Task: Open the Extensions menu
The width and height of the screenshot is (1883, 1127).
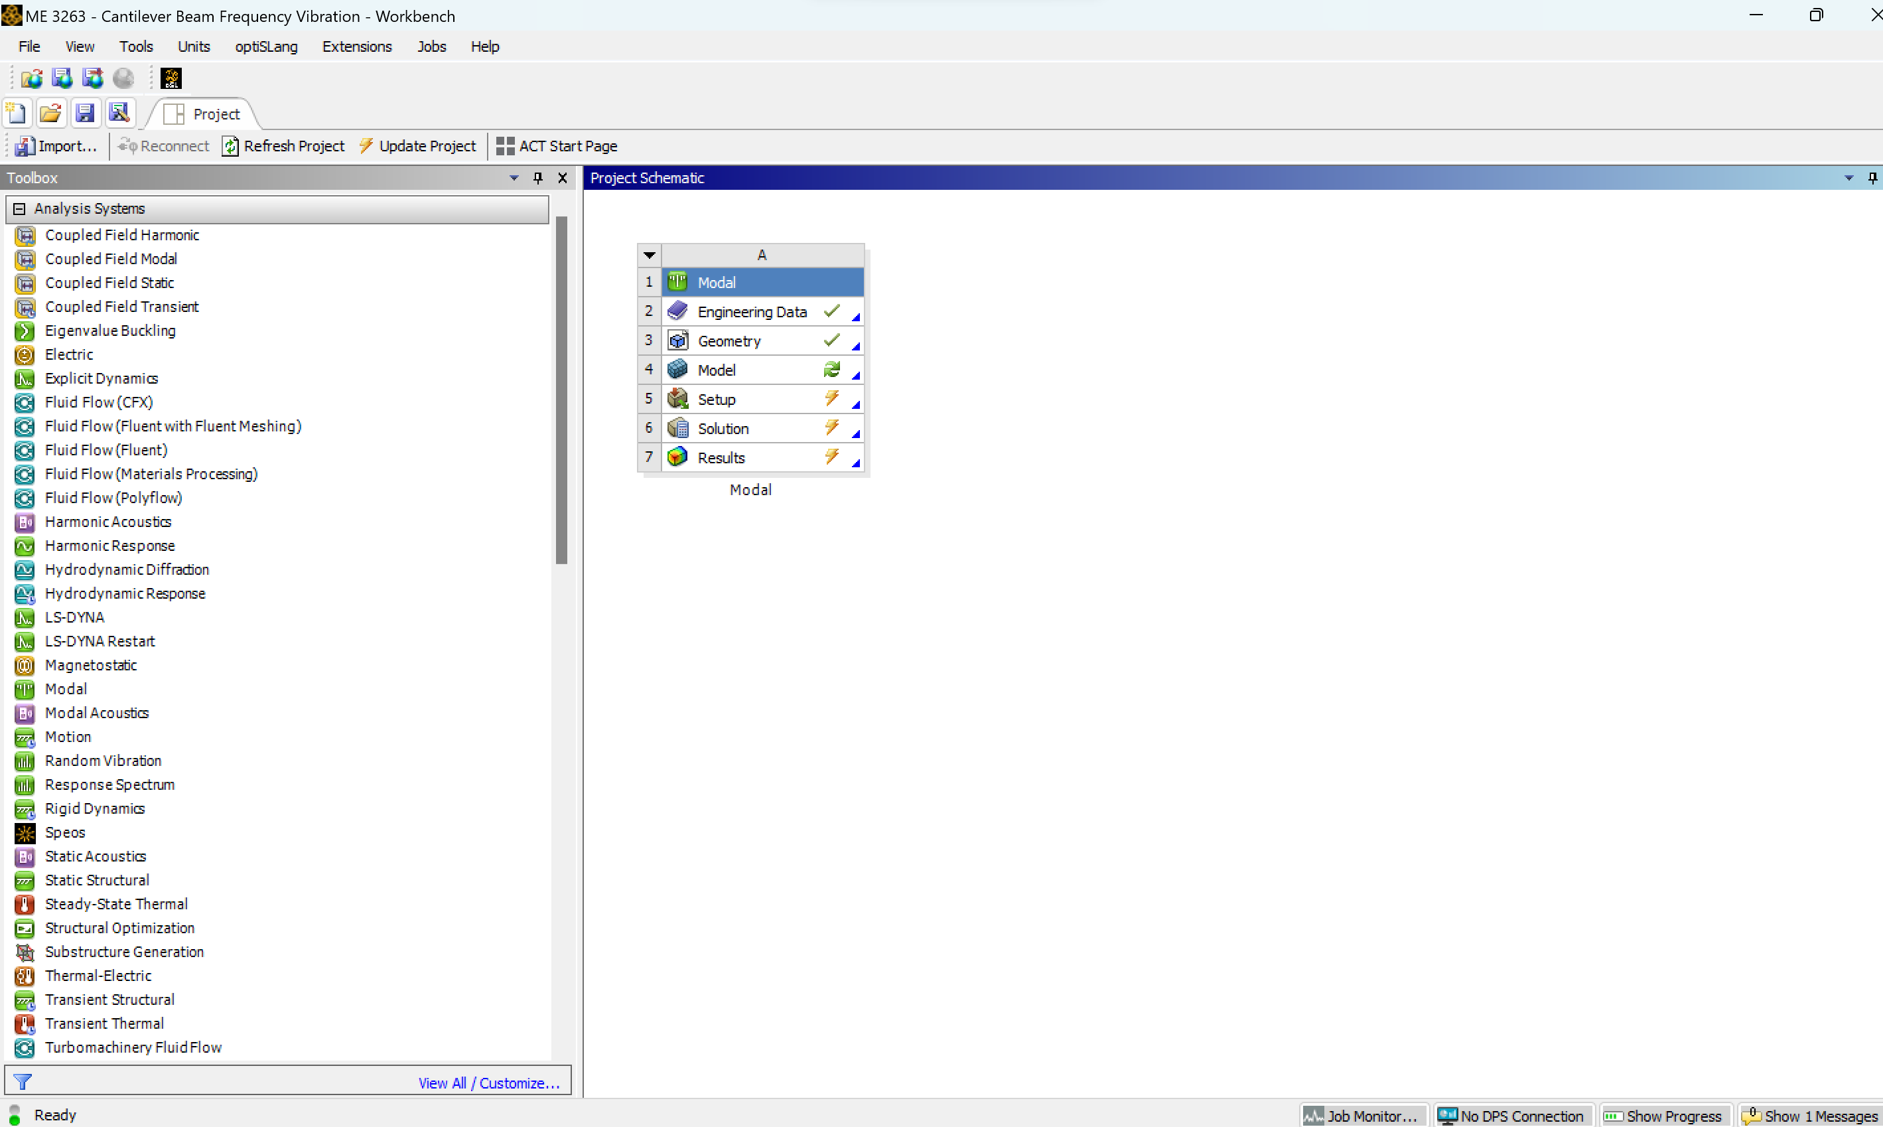Action: (357, 46)
